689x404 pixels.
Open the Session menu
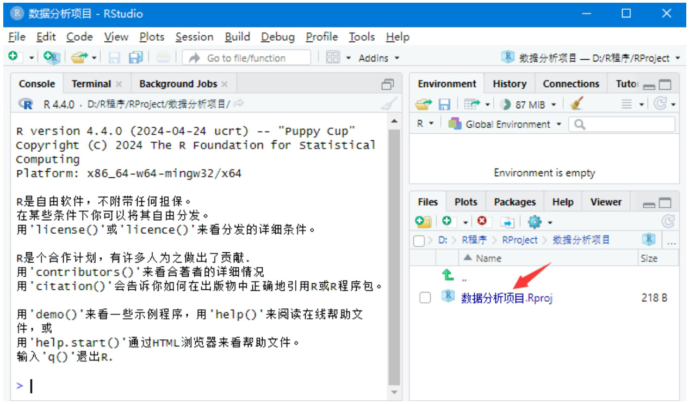(194, 37)
